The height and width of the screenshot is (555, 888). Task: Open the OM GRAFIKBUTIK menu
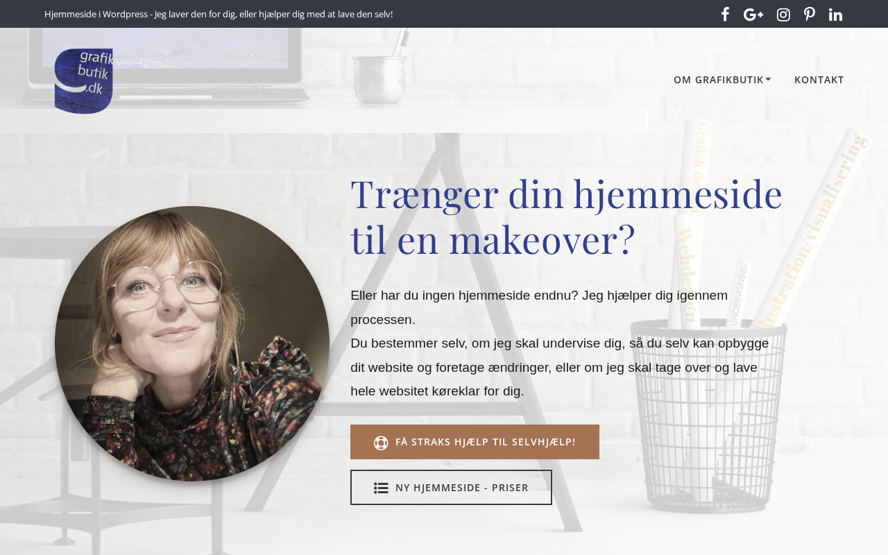(721, 80)
